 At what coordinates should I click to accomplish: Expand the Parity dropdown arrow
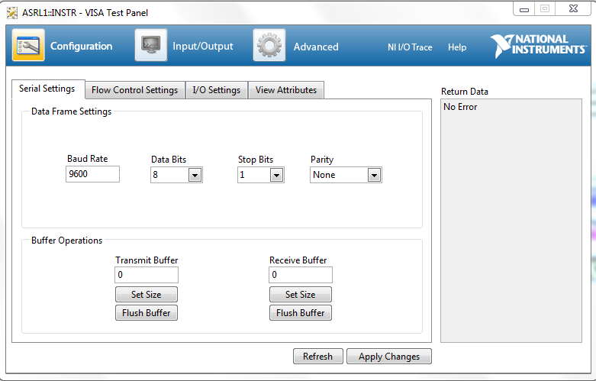coord(374,175)
